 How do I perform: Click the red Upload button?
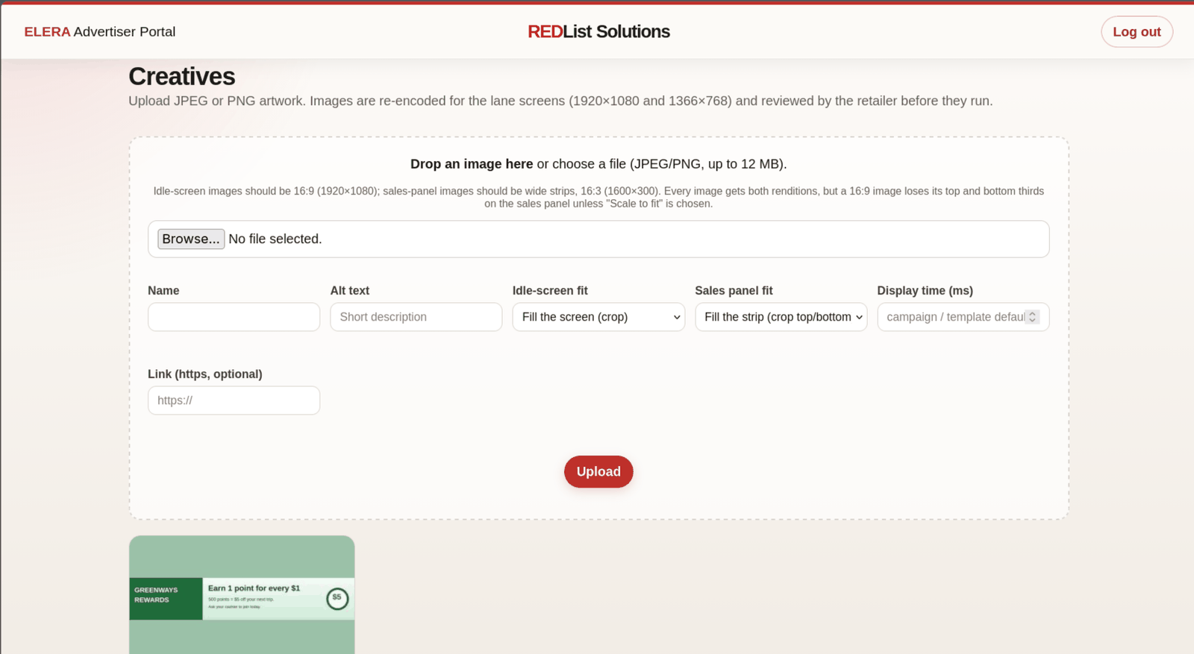(598, 472)
